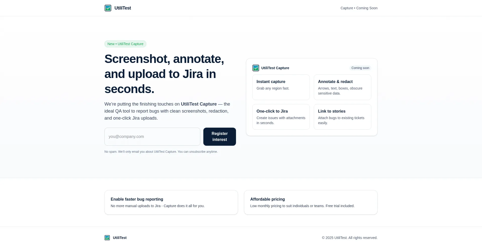Click the 'UtiliTest Capture' card title text
482x249 pixels.
tap(275, 68)
